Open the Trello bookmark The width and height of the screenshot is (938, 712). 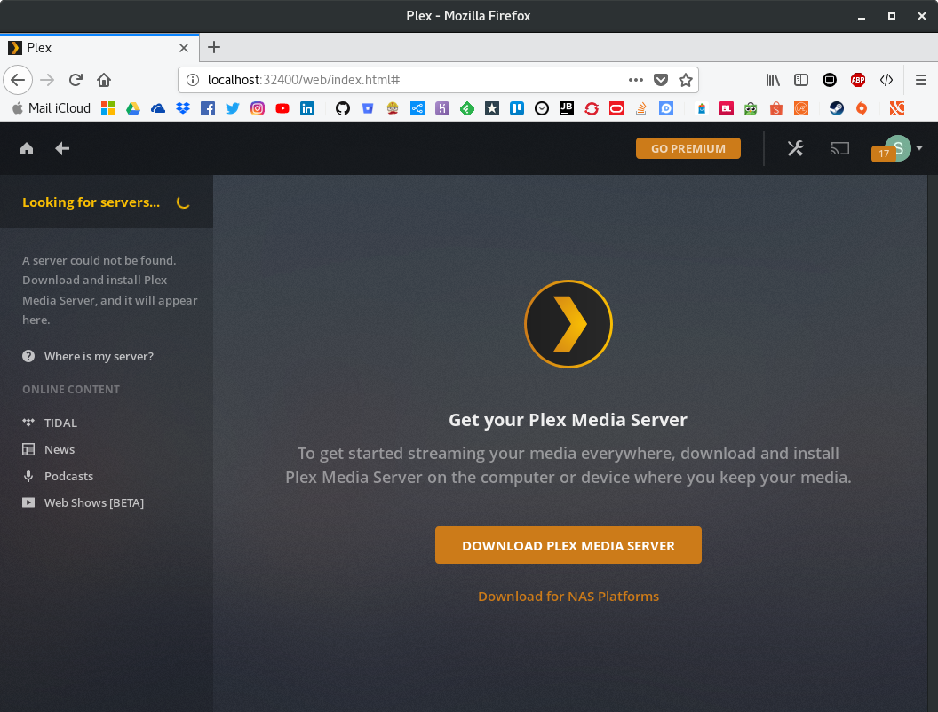click(517, 108)
